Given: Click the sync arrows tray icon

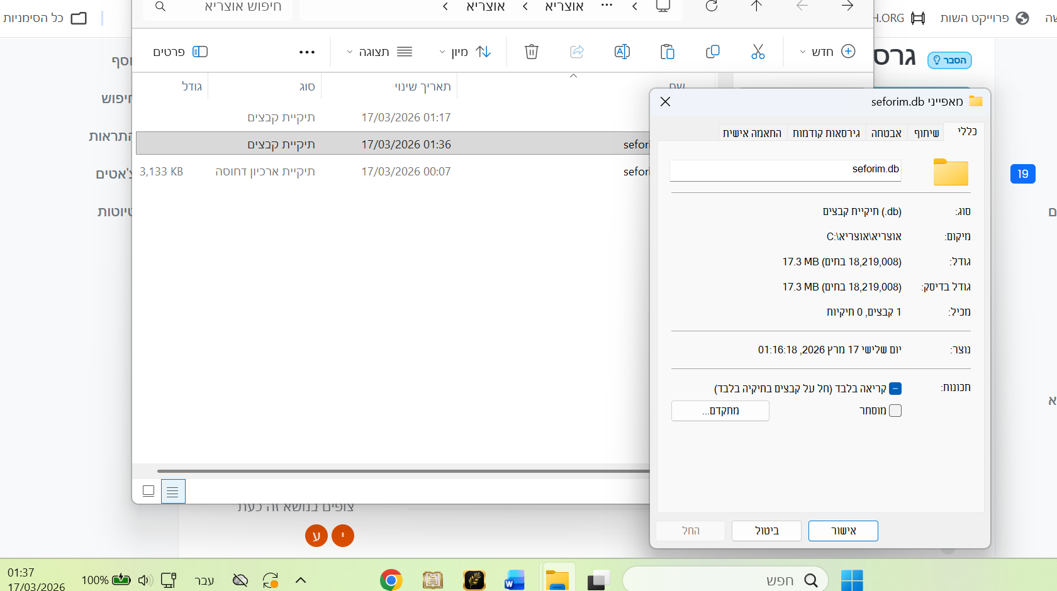Looking at the screenshot, I should pyautogui.click(x=271, y=580).
